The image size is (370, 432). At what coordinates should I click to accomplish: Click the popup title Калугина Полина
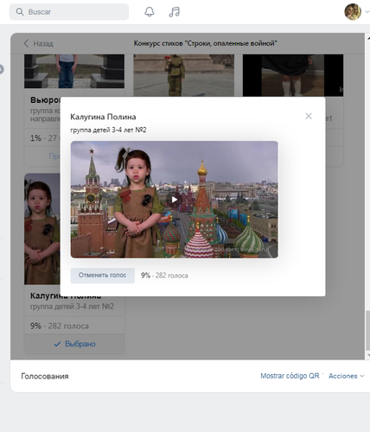click(x=103, y=117)
